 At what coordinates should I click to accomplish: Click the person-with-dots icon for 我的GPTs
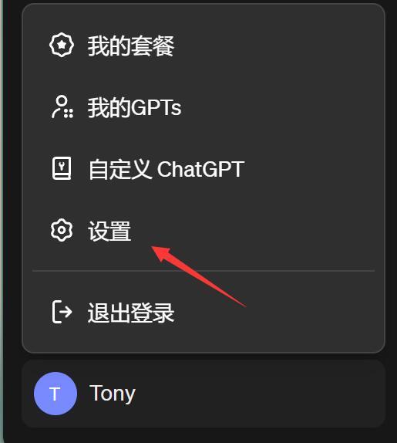pos(62,107)
